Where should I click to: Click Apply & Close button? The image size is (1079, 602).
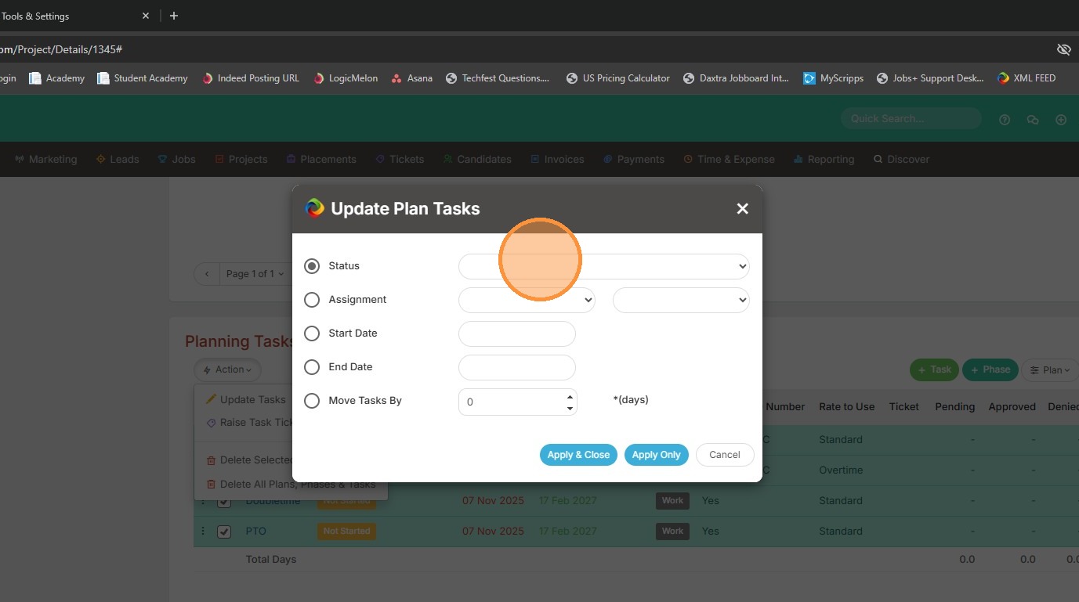(578, 455)
